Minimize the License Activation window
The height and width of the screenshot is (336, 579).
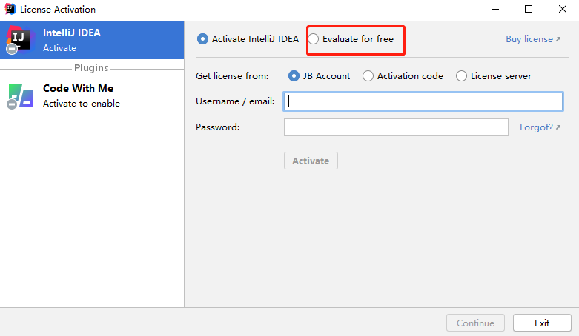point(494,10)
